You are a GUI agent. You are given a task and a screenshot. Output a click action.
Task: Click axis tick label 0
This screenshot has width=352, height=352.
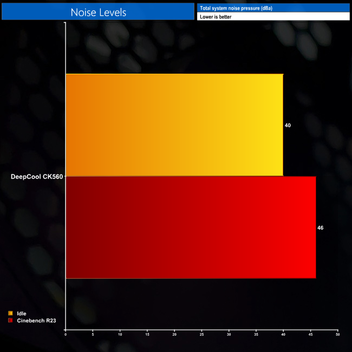pos(66,335)
